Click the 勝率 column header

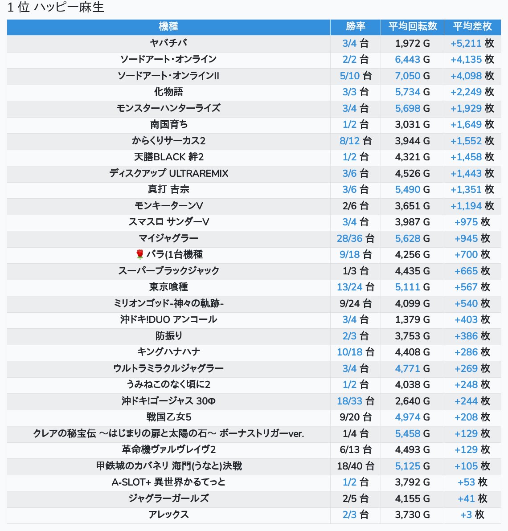point(355,26)
